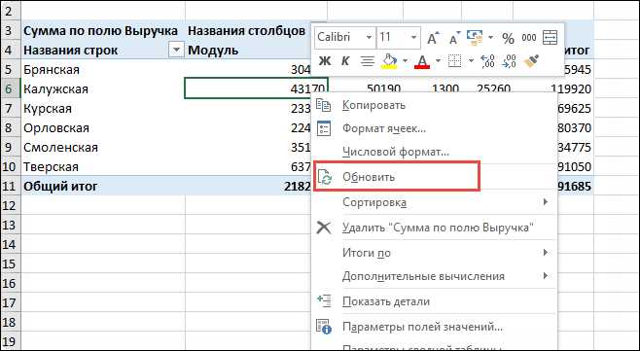Select row header 15
The height and width of the screenshot is (351, 640).
coord(10,263)
